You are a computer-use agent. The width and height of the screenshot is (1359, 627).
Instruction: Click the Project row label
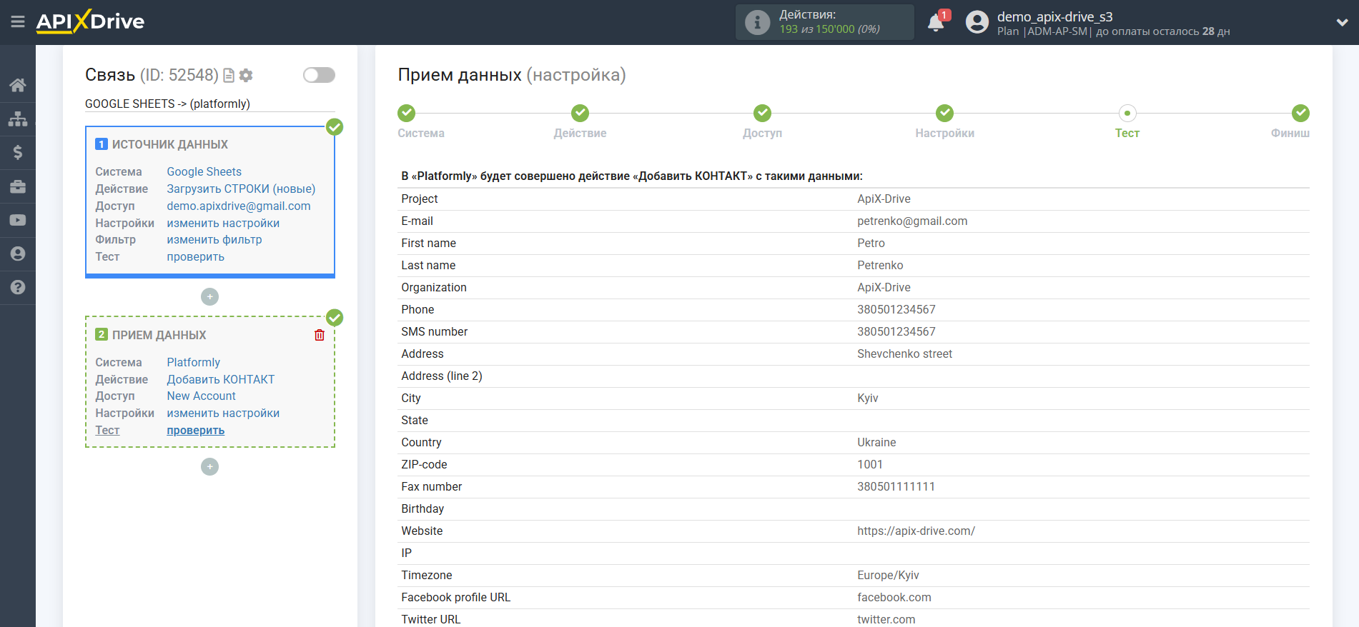tap(420, 199)
